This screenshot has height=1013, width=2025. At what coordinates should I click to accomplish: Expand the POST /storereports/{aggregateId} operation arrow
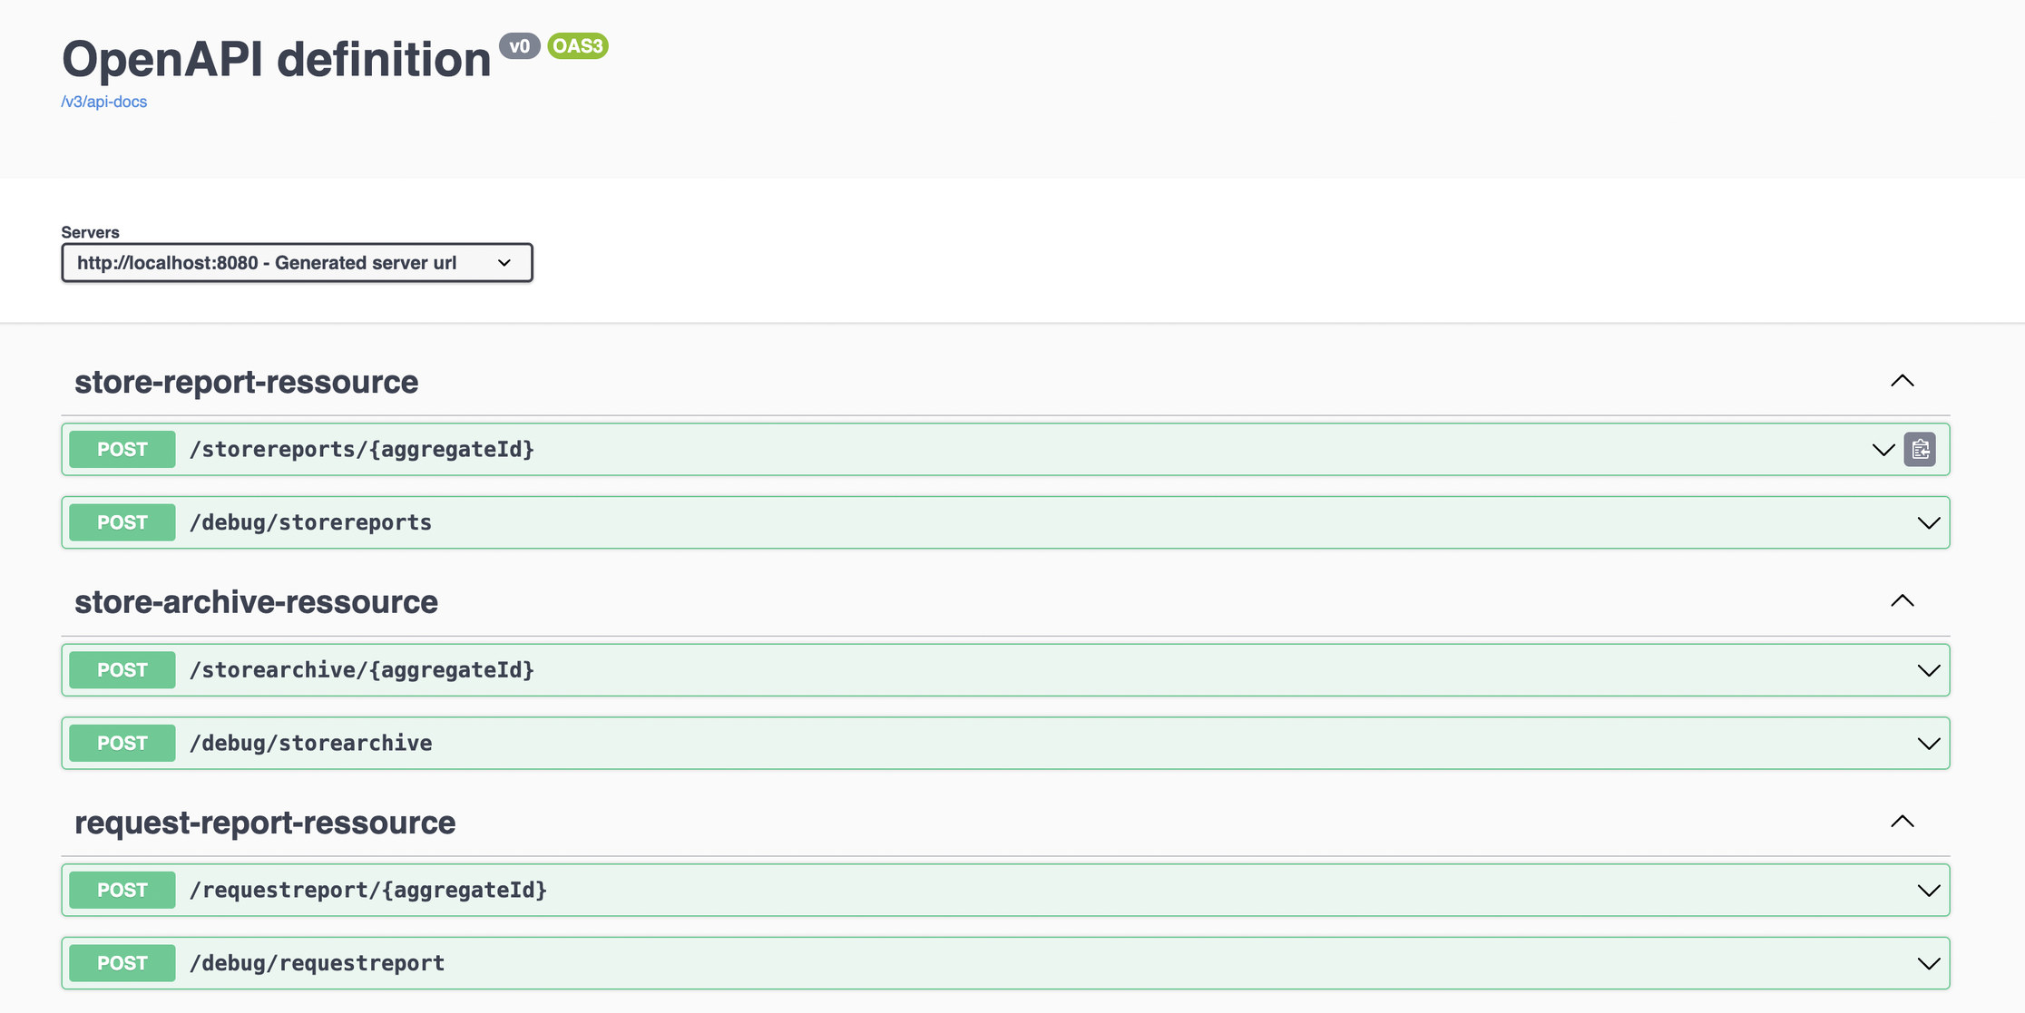(x=1883, y=450)
